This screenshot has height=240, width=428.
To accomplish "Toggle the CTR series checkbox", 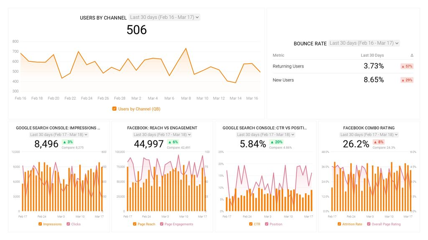I will point(251,224).
